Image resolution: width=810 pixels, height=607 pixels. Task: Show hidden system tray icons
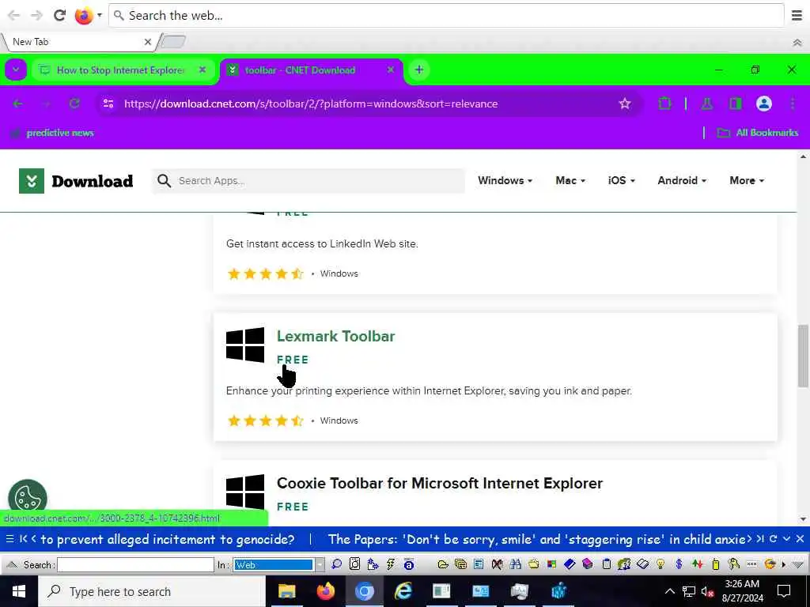tap(669, 591)
